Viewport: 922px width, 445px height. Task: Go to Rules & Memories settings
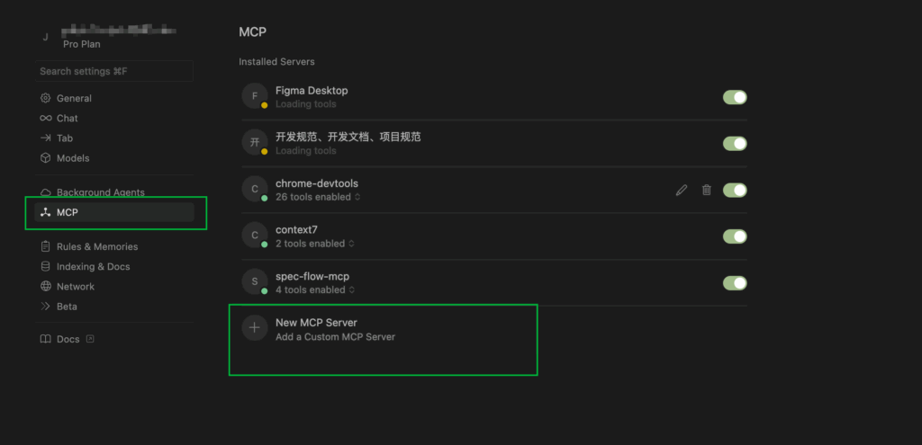(x=96, y=246)
